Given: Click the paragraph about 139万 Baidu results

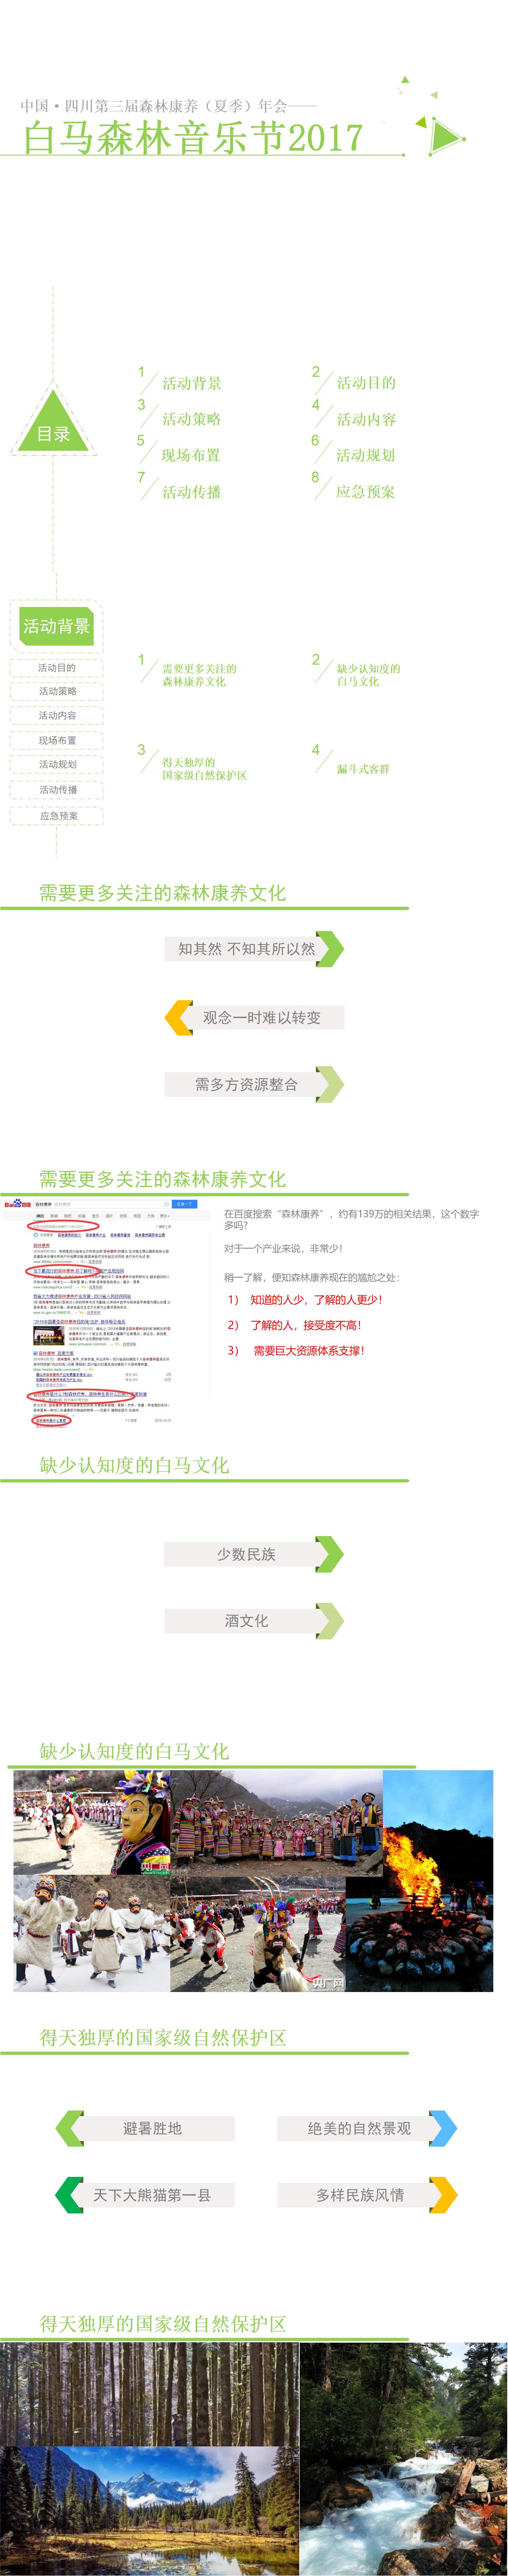Looking at the screenshot, I should (350, 1218).
